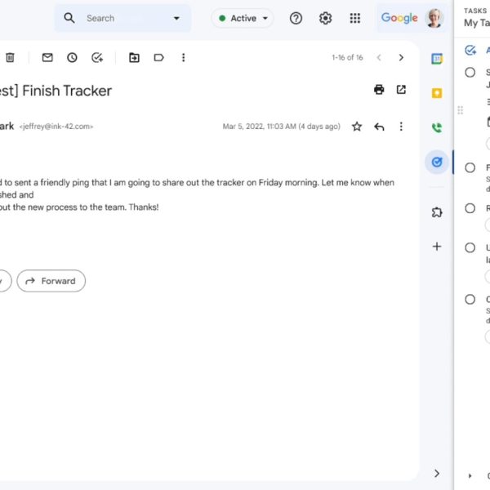Image resolution: width=490 pixels, height=490 pixels.
Task: Snooze this email with the clock icon
Action: [72, 57]
